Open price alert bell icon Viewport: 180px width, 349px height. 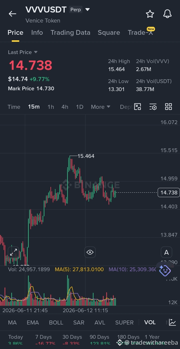click(x=167, y=14)
